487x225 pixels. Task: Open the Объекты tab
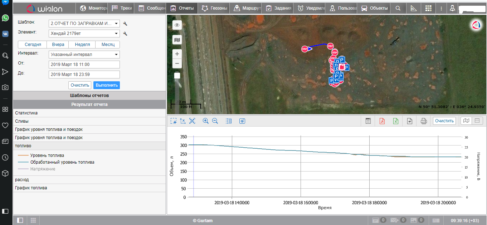374,8
